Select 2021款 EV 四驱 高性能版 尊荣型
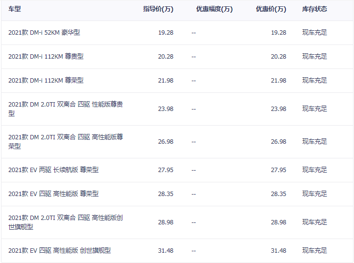The height and width of the screenshot is (263, 354). pyautogui.click(x=53, y=194)
